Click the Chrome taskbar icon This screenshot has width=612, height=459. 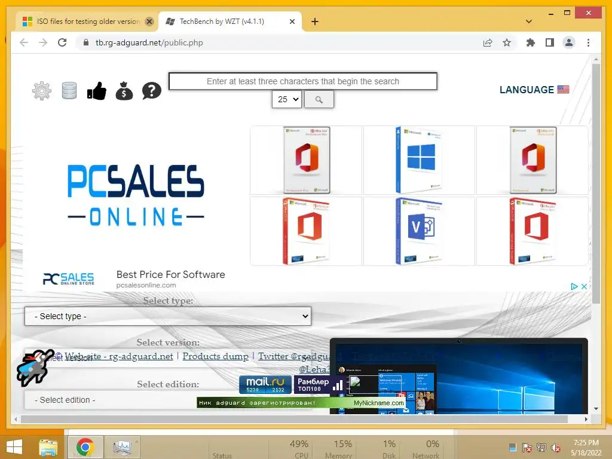(x=85, y=447)
